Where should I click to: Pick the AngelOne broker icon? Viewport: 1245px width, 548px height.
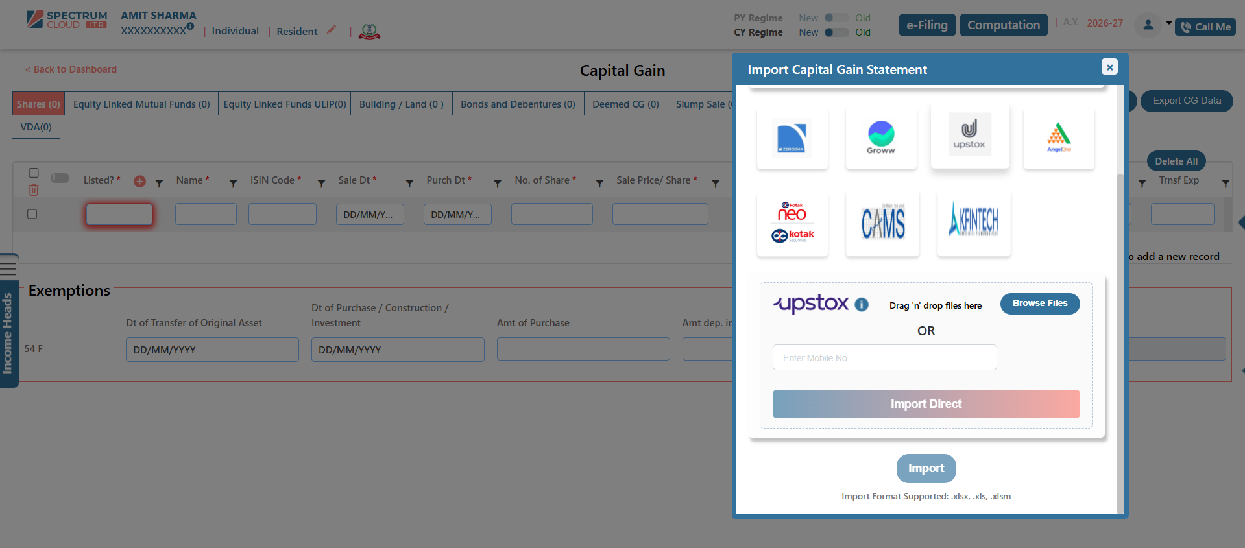[1058, 137]
